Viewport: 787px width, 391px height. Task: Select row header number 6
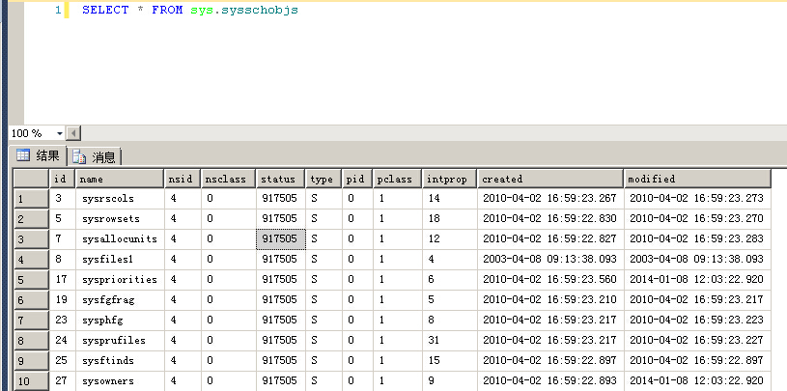(31, 300)
